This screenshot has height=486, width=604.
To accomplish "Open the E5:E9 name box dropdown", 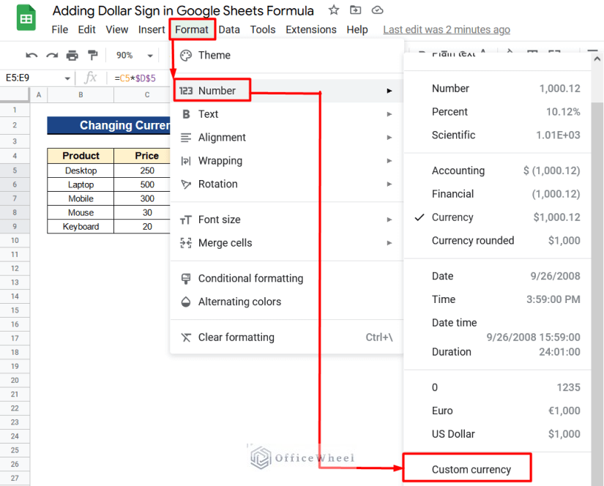I will click(x=67, y=78).
